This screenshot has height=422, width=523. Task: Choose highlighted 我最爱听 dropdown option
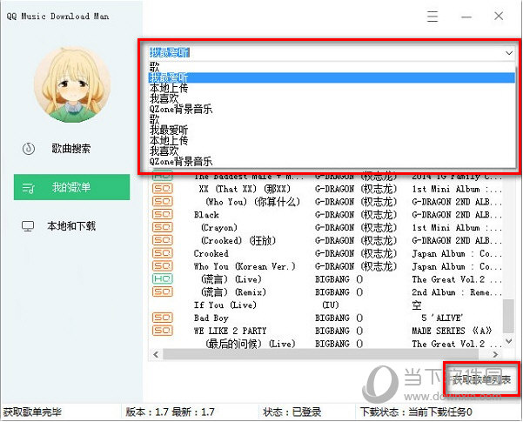332,77
